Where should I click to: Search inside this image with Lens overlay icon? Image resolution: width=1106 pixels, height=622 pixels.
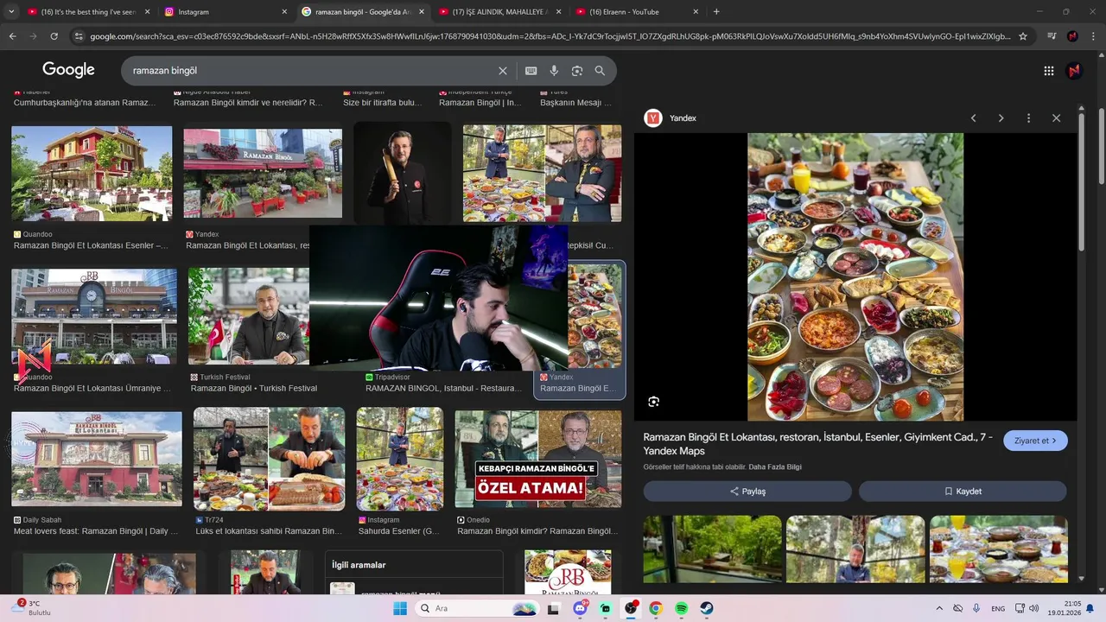(x=653, y=402)
